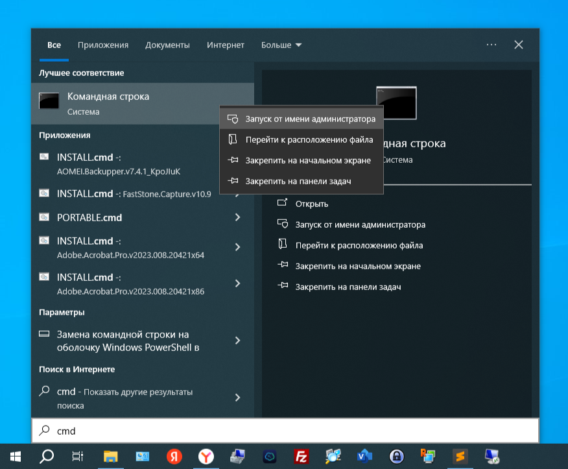Choose Закрепить на панели задач in context menu
The width and height of the screenshot is (568, 469).
pos(302,181)
